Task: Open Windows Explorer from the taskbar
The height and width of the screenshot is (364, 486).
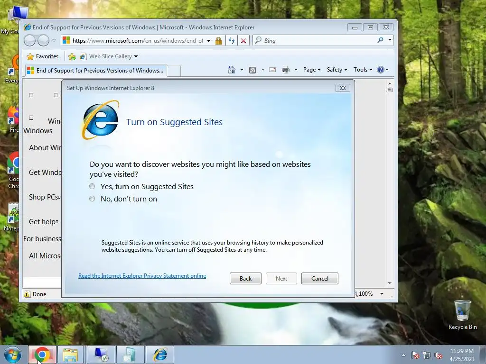Action: coord(70,355)
